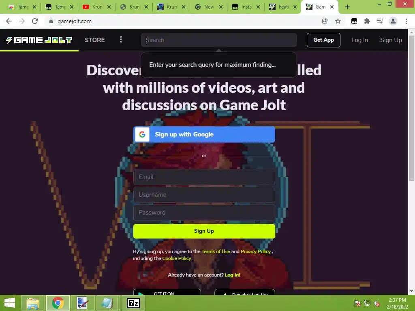Click the browser forward arrow
The image size is (415, 311).
[x=22, y=21]
